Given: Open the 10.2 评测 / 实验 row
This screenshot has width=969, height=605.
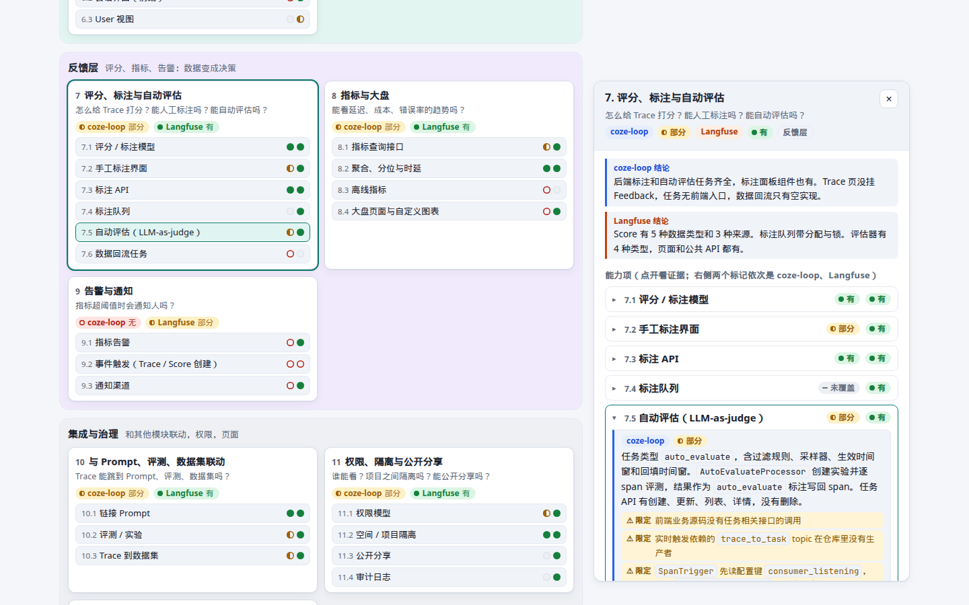Looking at the screenshot, I should click(192, 535).
